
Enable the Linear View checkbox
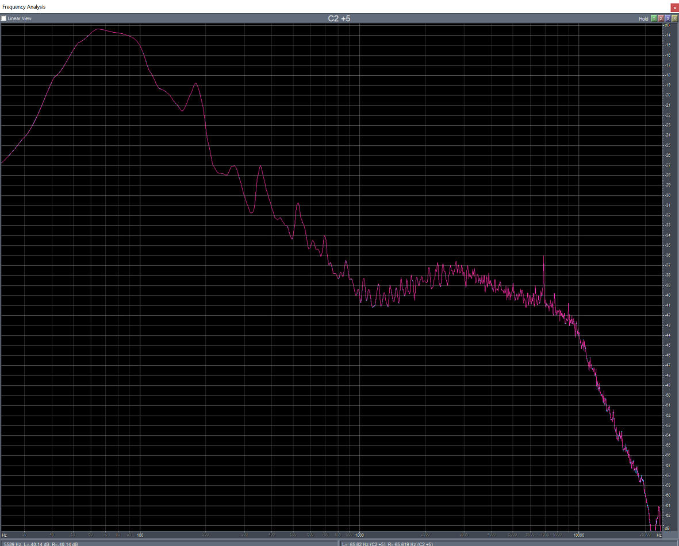(x=4, y=18)
